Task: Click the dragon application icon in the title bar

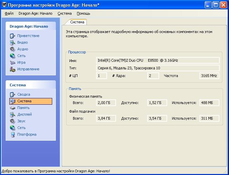Action: pos(4,5)
